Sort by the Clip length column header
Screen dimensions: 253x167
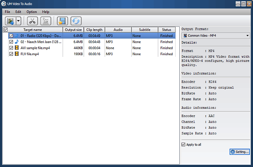[x=94, y=30]
